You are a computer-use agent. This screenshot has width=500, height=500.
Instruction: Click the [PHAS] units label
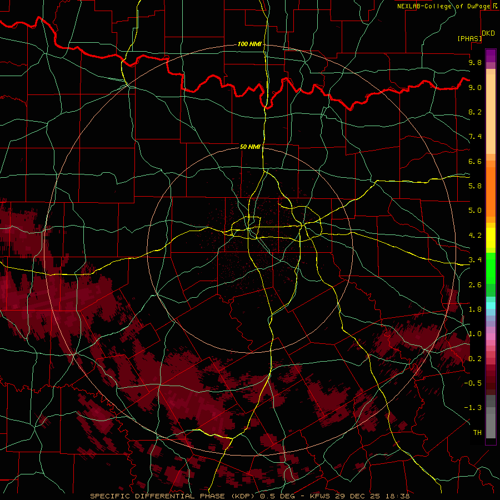coord(469,39)
